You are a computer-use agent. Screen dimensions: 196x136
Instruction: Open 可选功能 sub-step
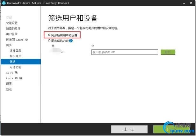(x=15, y=67)
